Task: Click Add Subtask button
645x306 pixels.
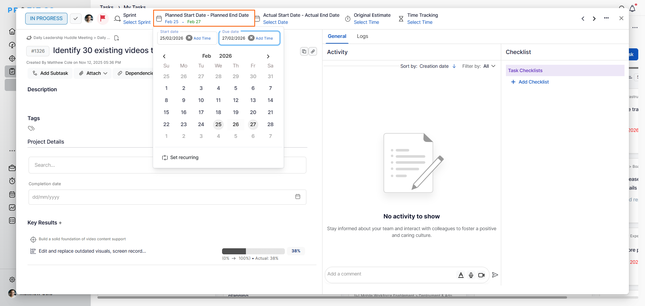Action: pyautogui.click(x=50, y=73)
